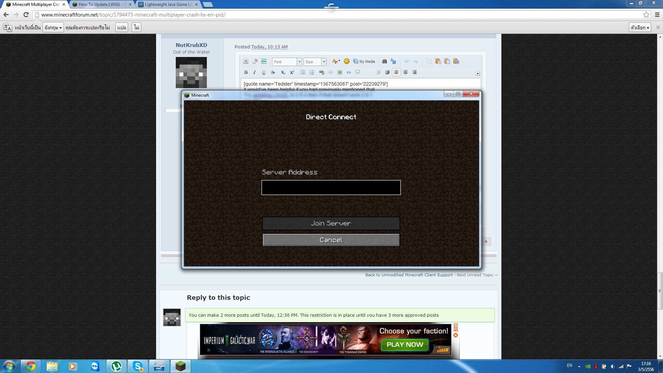The image size is (663, 373).
Task: Insert a quote with the speech bubble icon
Action: 358,73
